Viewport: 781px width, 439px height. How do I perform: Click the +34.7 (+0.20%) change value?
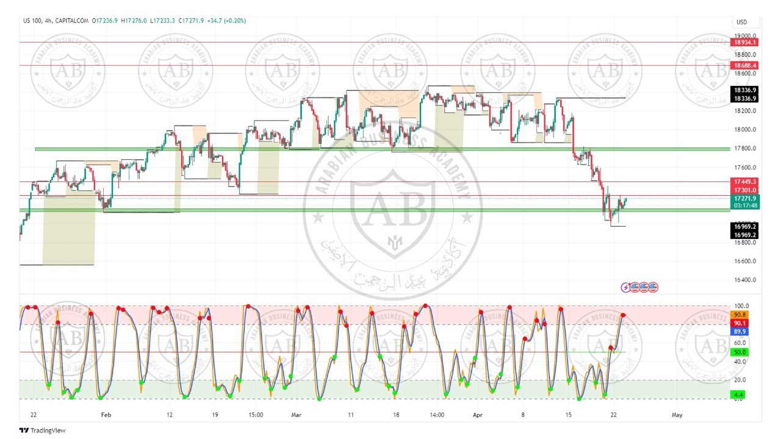pos(225,21)
